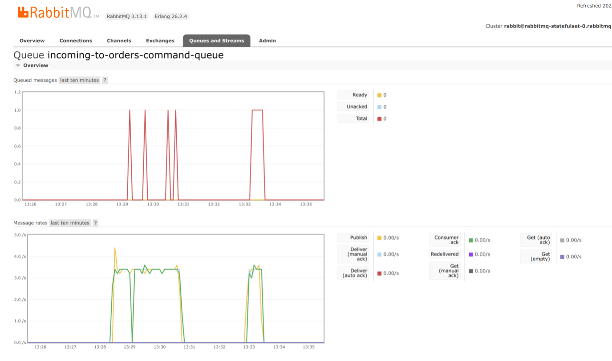This screenshot has height=361, width=612.
Task: Open the Admin tab
Action: click(267, 40)
